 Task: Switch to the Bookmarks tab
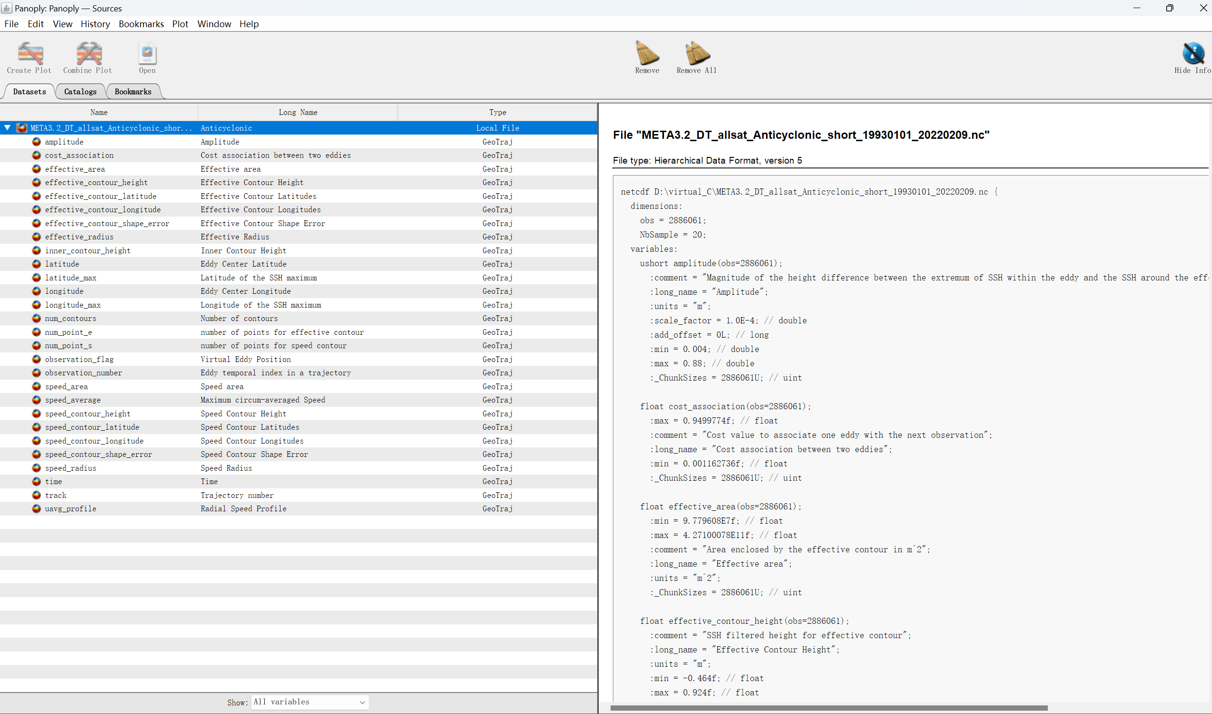pos(133,92)
